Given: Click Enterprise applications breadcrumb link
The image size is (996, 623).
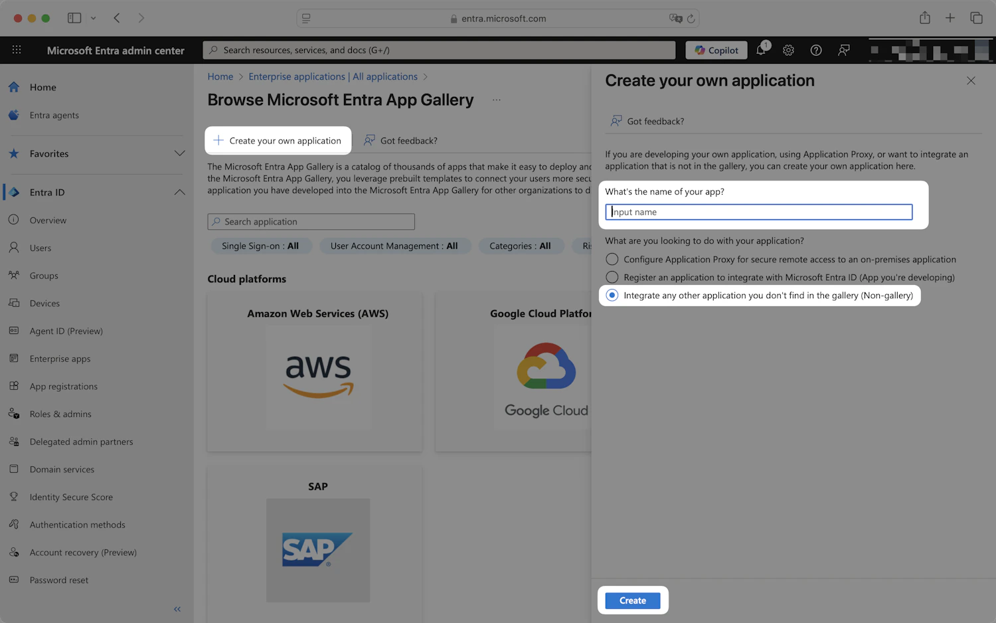Looking at the screenshot, I should tap(333, 76).
